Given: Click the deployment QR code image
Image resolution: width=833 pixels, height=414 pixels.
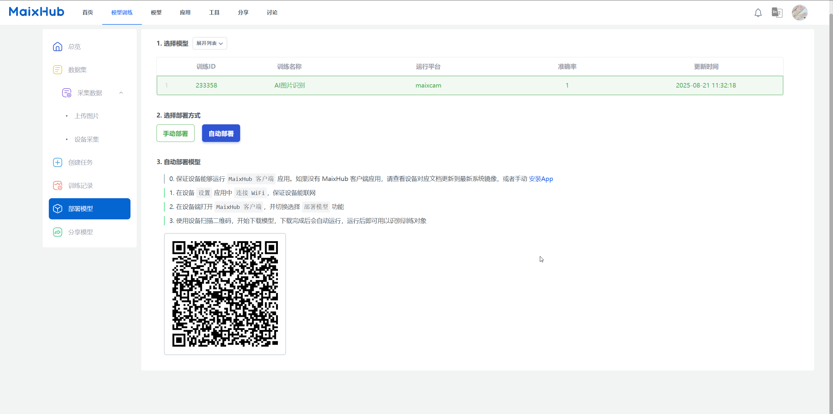Looking at the screenshot, I should click(225, 294).
